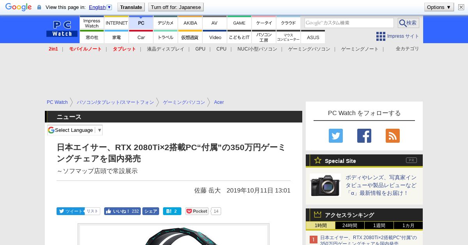Click PC Watch breadcrumb
Screen dimensions: 468x245
click(57, 102)
